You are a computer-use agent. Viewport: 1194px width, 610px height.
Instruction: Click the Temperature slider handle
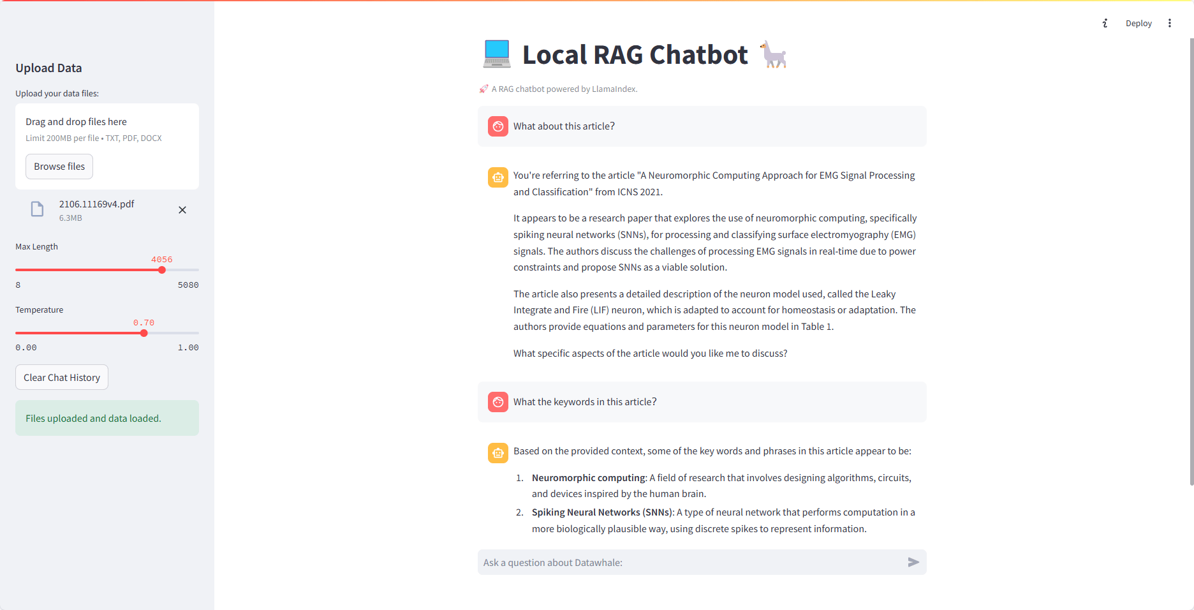(144, 333)
